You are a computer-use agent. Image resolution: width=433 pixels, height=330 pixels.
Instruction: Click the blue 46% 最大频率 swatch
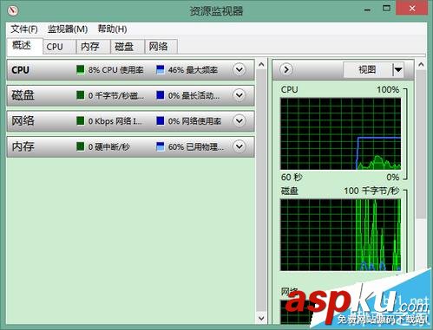point(161,69)
